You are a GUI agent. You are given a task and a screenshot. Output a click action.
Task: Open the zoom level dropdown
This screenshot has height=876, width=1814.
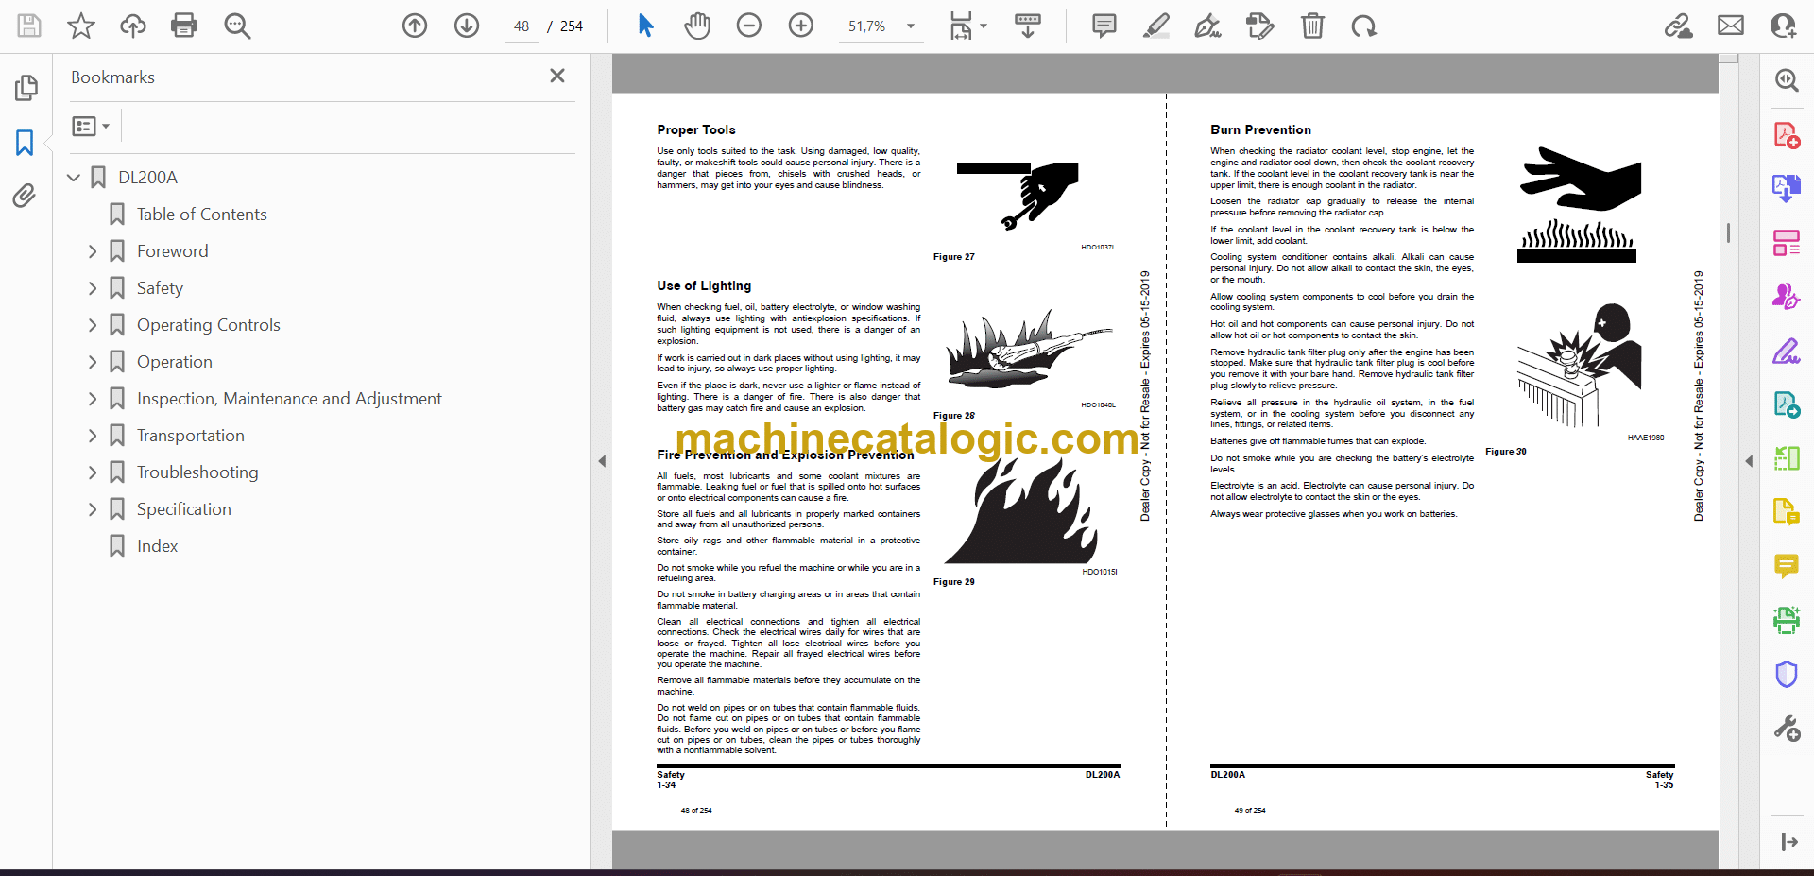point(911,26)
